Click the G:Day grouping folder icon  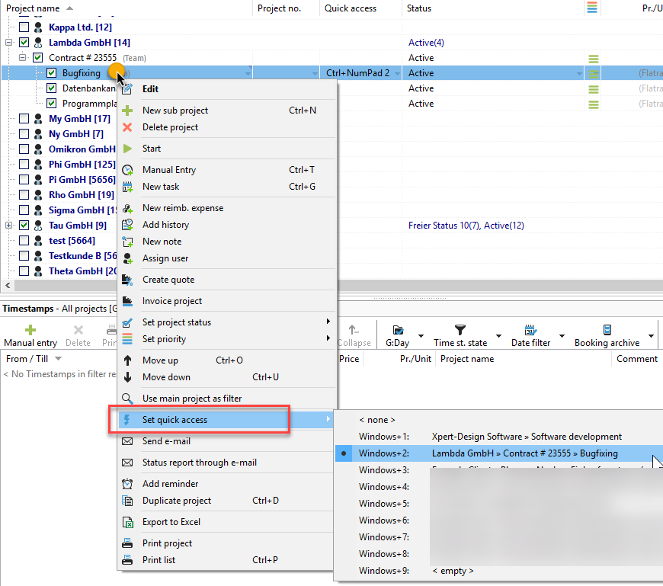pyautogui.click(x=398, y=330)
